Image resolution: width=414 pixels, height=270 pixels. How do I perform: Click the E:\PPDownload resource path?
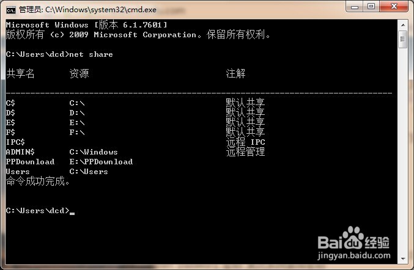pyautogui.click(x=101, y=162)
